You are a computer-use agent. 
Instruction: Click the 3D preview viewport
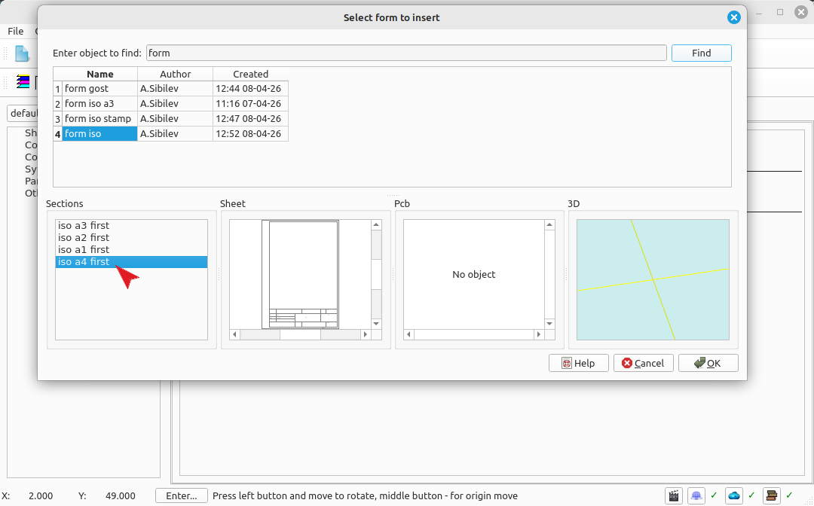pyautogui.click(x=653, y=279)
